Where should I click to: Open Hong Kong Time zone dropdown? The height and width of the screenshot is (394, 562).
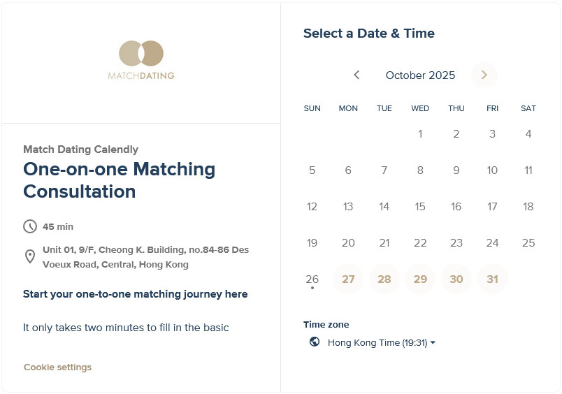[x=382, y=343]
